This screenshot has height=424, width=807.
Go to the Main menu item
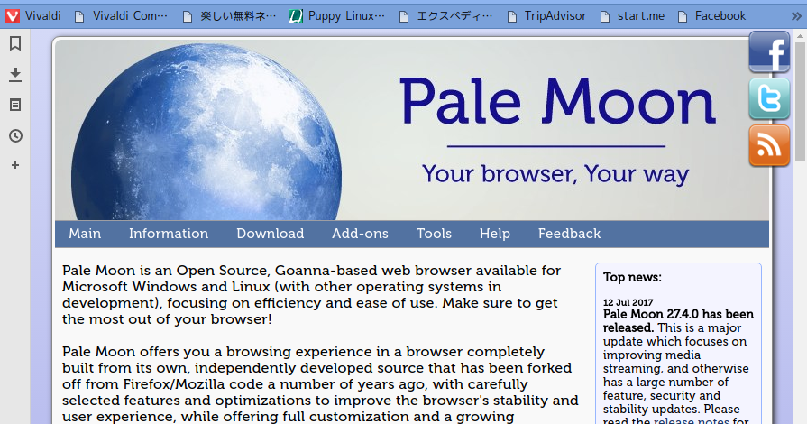(x=85, y=234)
